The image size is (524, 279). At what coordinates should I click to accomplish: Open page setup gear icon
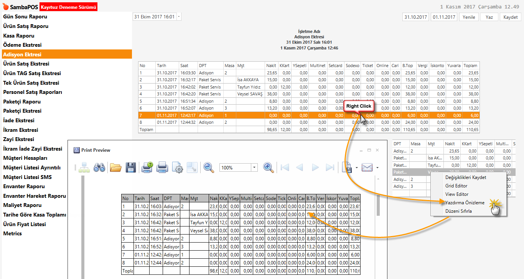178,167
